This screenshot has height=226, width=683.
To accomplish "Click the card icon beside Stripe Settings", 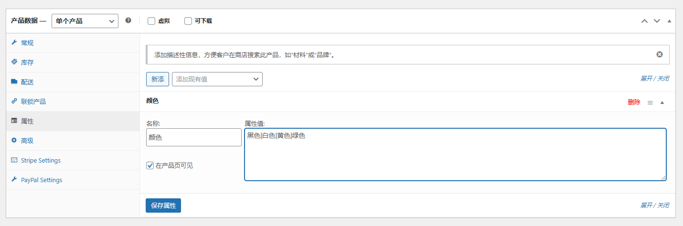I will tap(14, 160).
